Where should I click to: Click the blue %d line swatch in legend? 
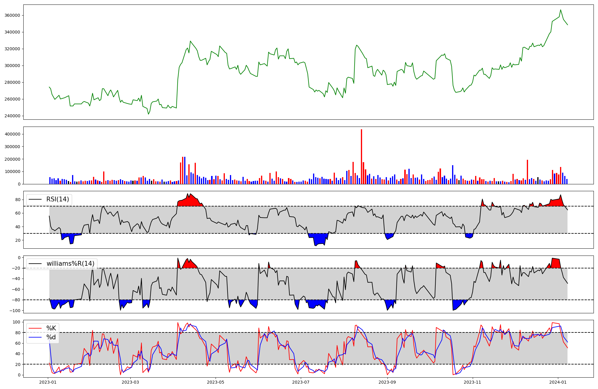tap(35, 337)
